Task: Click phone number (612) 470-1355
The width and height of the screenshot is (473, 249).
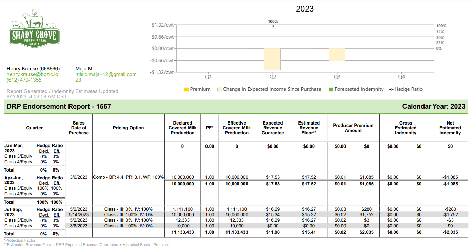Action: tap(24, 80)
